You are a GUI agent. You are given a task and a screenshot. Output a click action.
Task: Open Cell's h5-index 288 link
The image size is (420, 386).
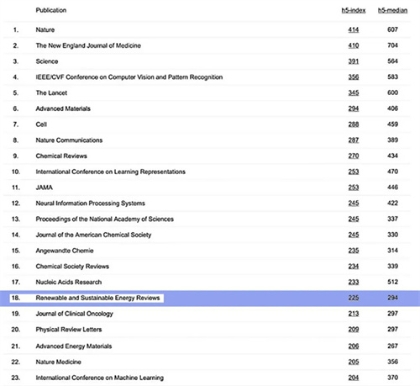(x=354, y=124)
